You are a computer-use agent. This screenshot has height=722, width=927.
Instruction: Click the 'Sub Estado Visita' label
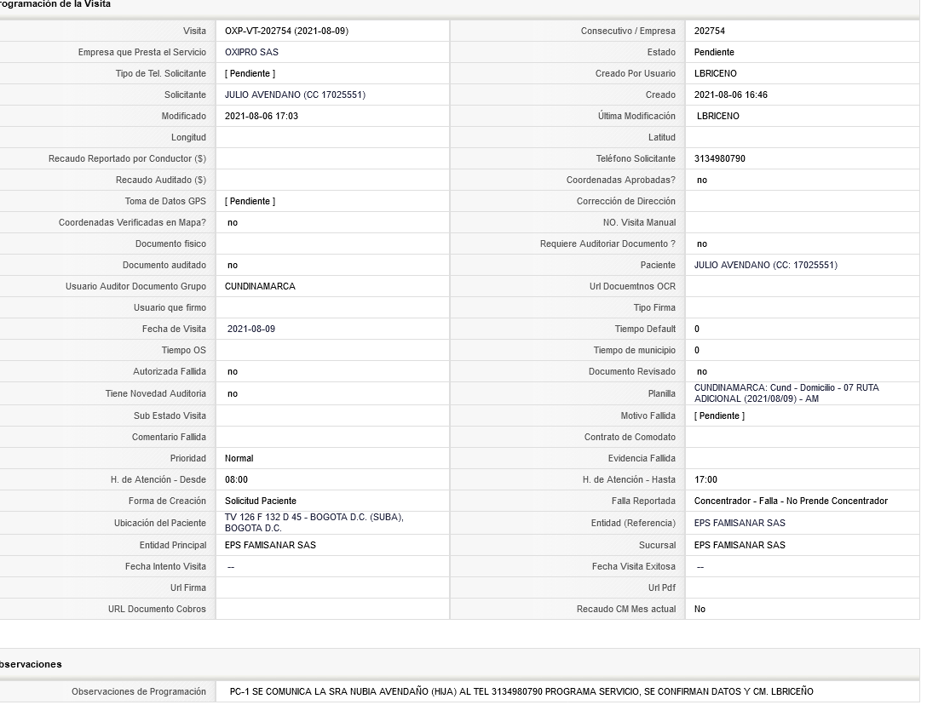pos(170,415)
